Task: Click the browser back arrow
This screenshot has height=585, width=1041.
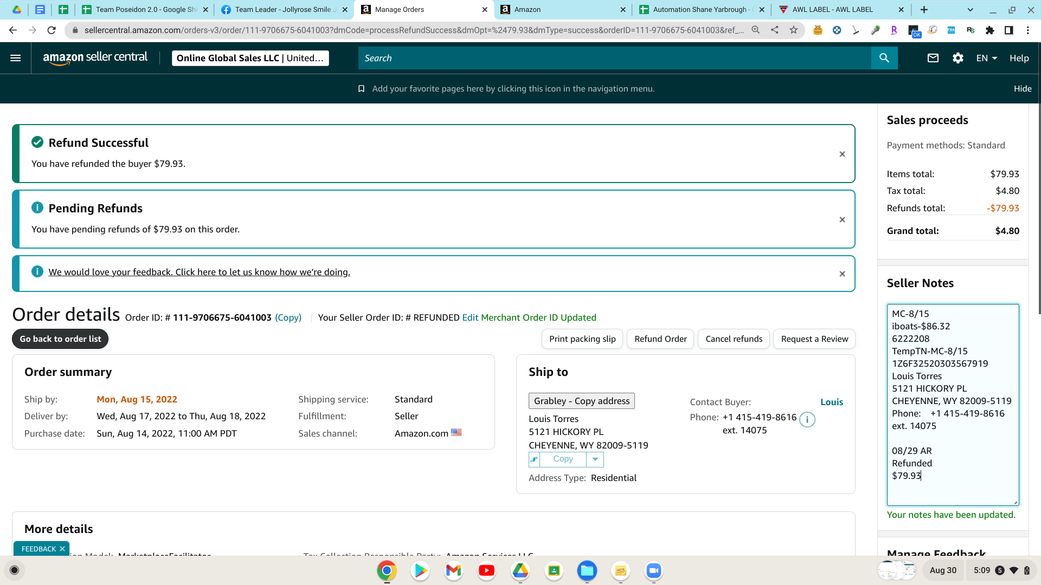Action: coord(13,30)
